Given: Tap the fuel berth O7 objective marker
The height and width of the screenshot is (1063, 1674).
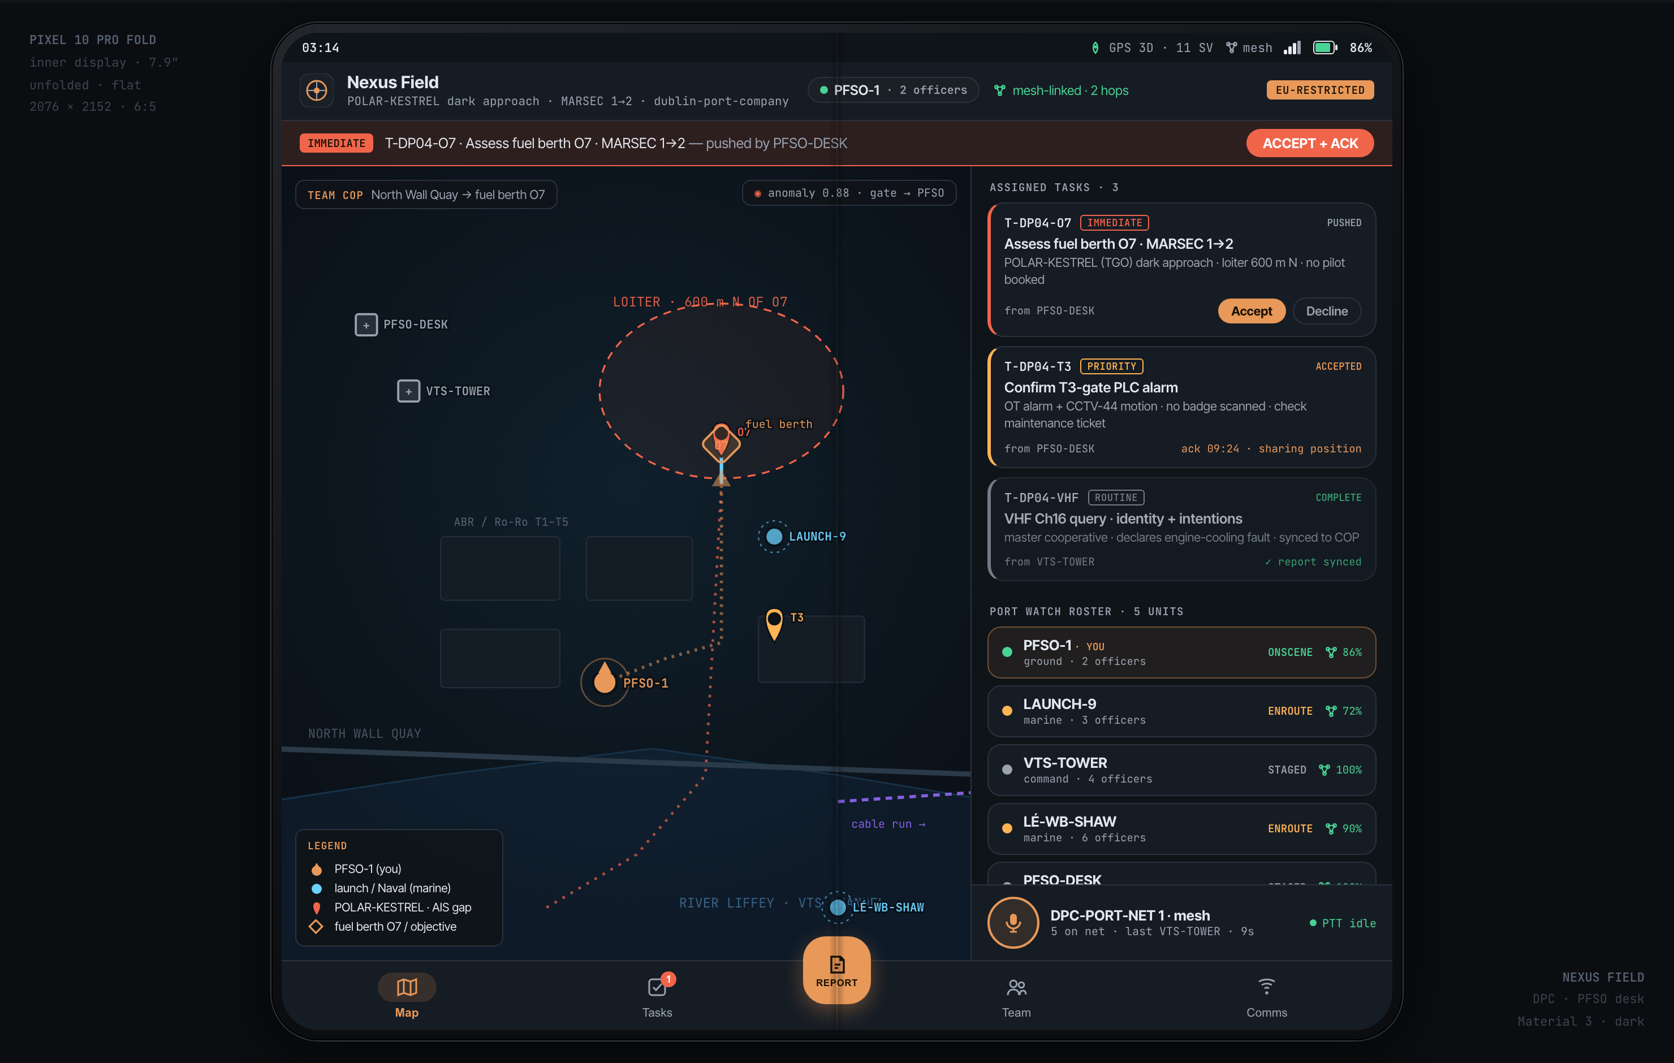Looking at the screenshot, I should click(721, 442).
